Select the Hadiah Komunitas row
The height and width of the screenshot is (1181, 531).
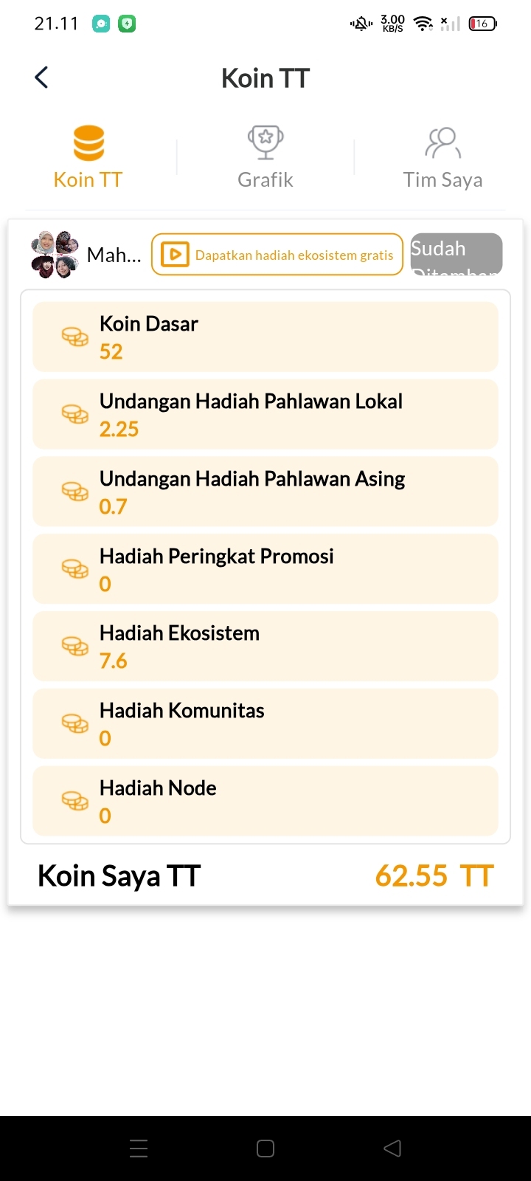pyautogui.click(x=265, y=723)
